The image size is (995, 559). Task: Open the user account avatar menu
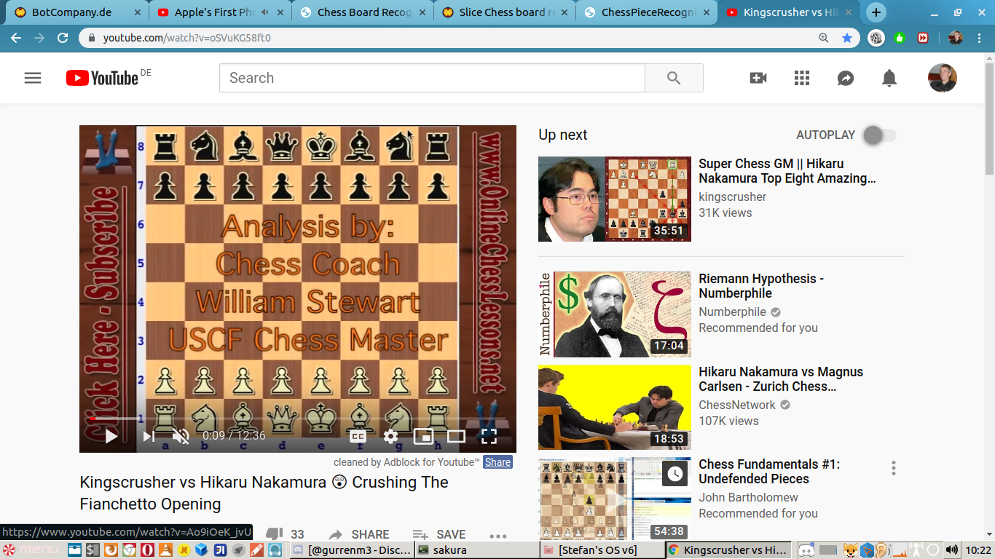[942, 78]
